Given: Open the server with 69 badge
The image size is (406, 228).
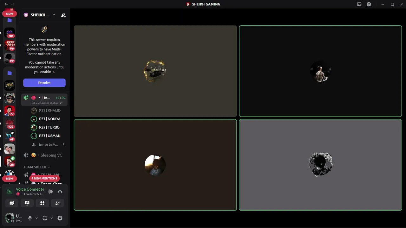Looking at the screenshot, I should pyautogui.click(x=10, y=136).
